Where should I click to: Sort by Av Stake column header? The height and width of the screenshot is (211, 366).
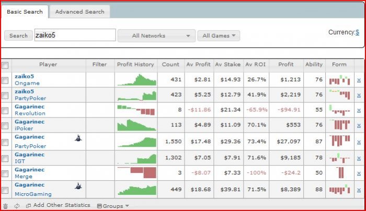tap(228, 65)
